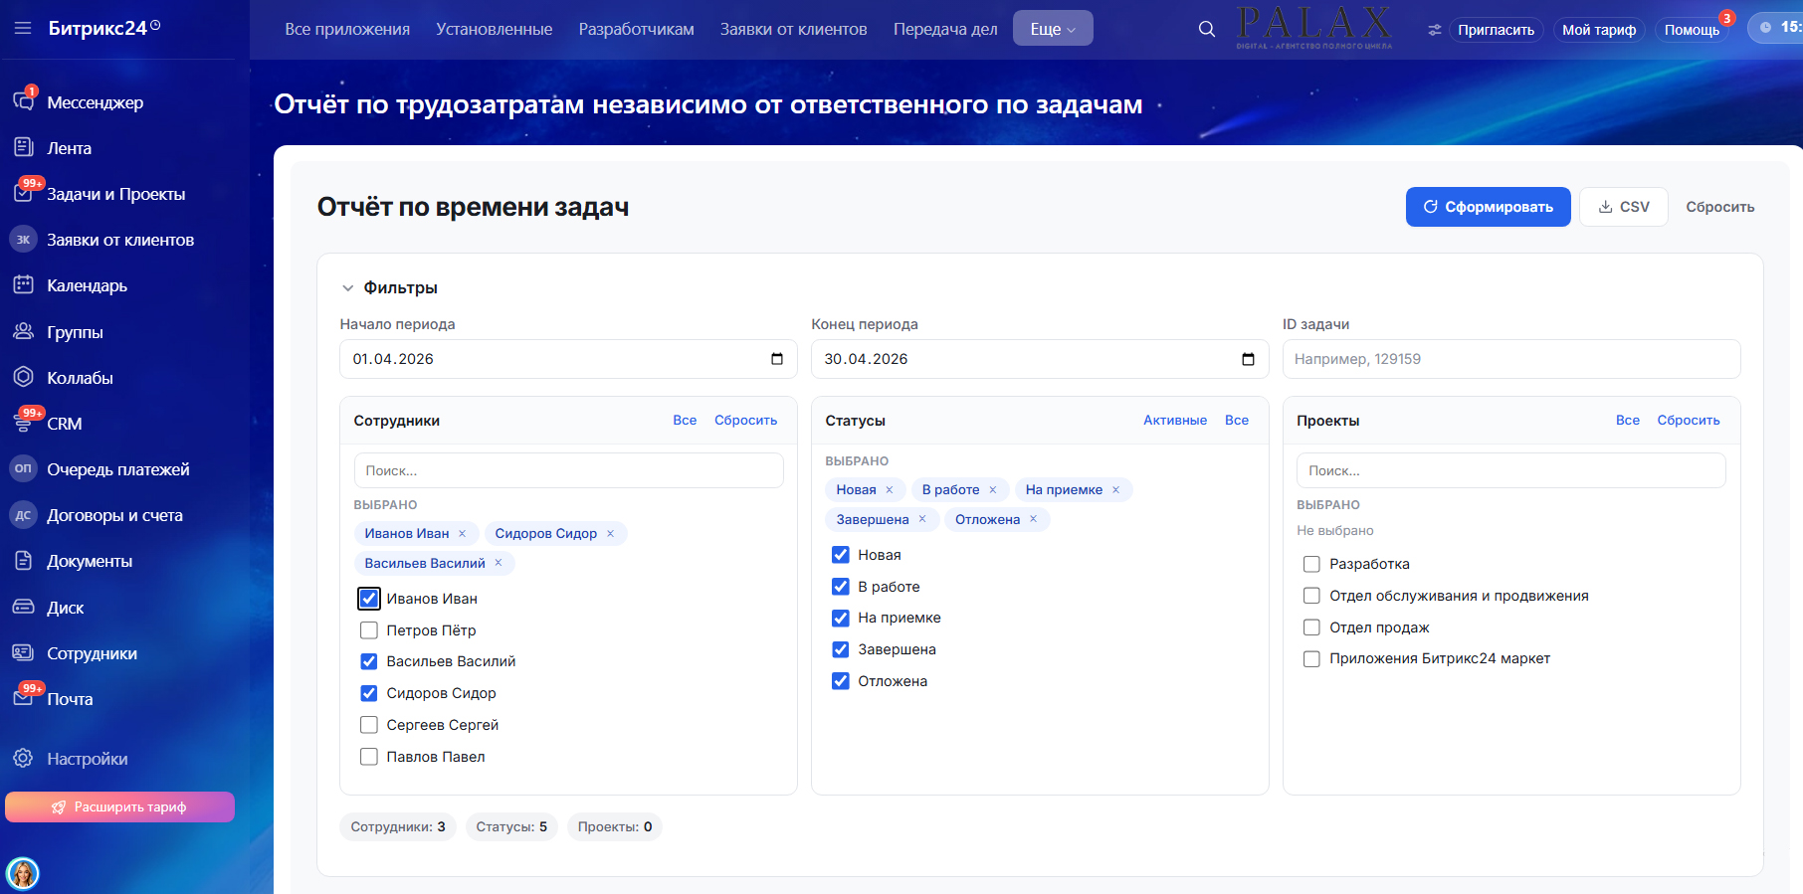The image size is (1803, 894).
Task: Check the Петров Пётр checkbox
Action: tap(369, 630)
